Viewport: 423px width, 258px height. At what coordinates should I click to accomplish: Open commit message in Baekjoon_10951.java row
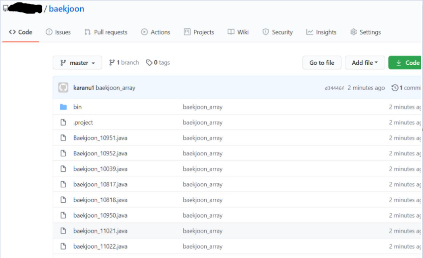pos(203,138)
